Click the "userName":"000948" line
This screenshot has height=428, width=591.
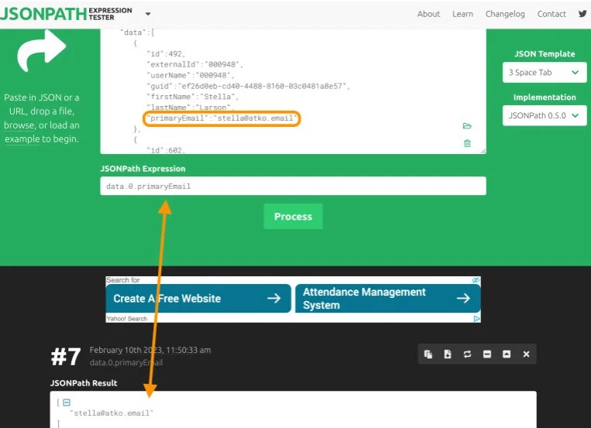[191, 75]
